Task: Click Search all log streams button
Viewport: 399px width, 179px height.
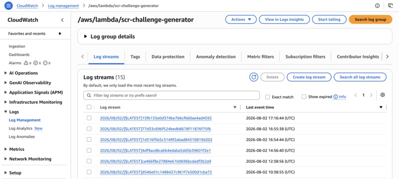Action: click(x=360, y=77)
